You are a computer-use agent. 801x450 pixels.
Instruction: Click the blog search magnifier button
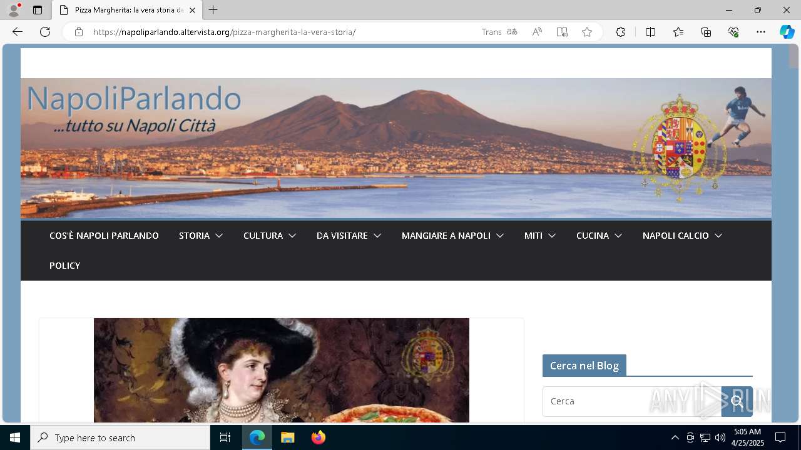pyautogui.click(x=737, y=401)
